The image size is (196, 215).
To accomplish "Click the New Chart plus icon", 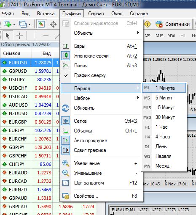I will point(7,24).
